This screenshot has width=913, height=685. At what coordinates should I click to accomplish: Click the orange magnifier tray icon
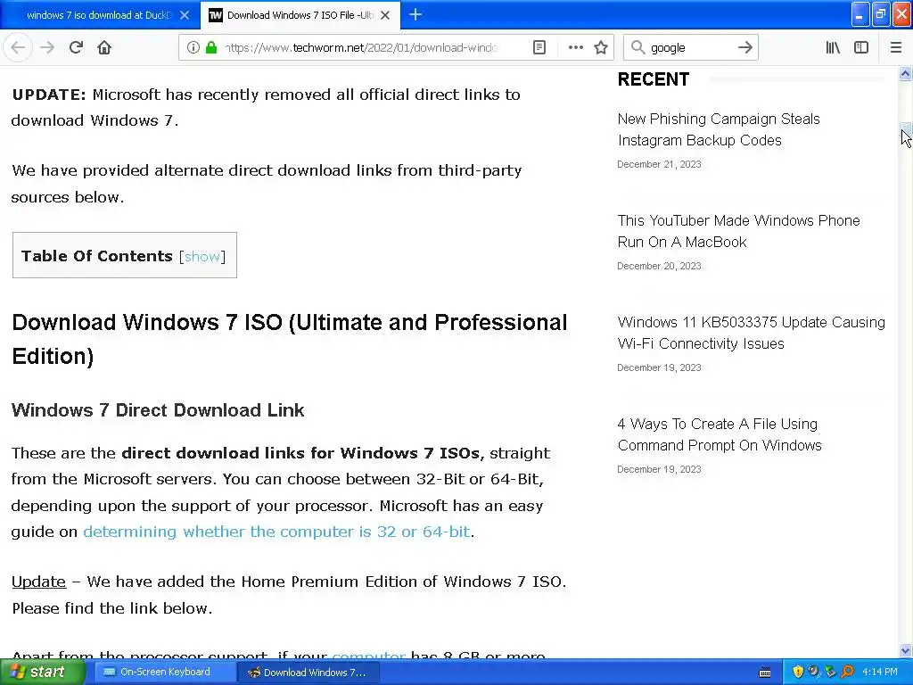click(847, 672)
